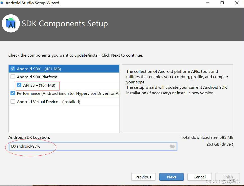Click the 'Android SDK Location:' label

pos(29,137)
